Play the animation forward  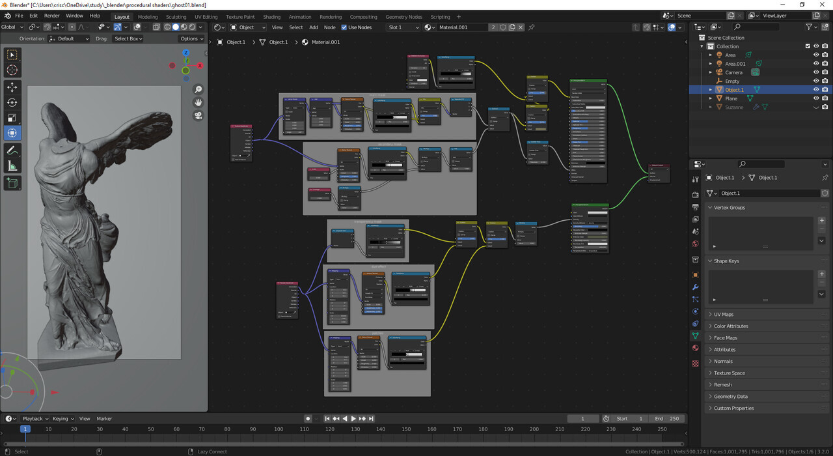tap(353, 418)
